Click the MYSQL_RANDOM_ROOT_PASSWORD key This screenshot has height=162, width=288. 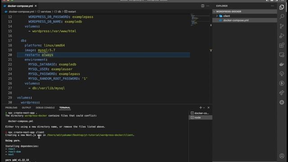(53, 79)
